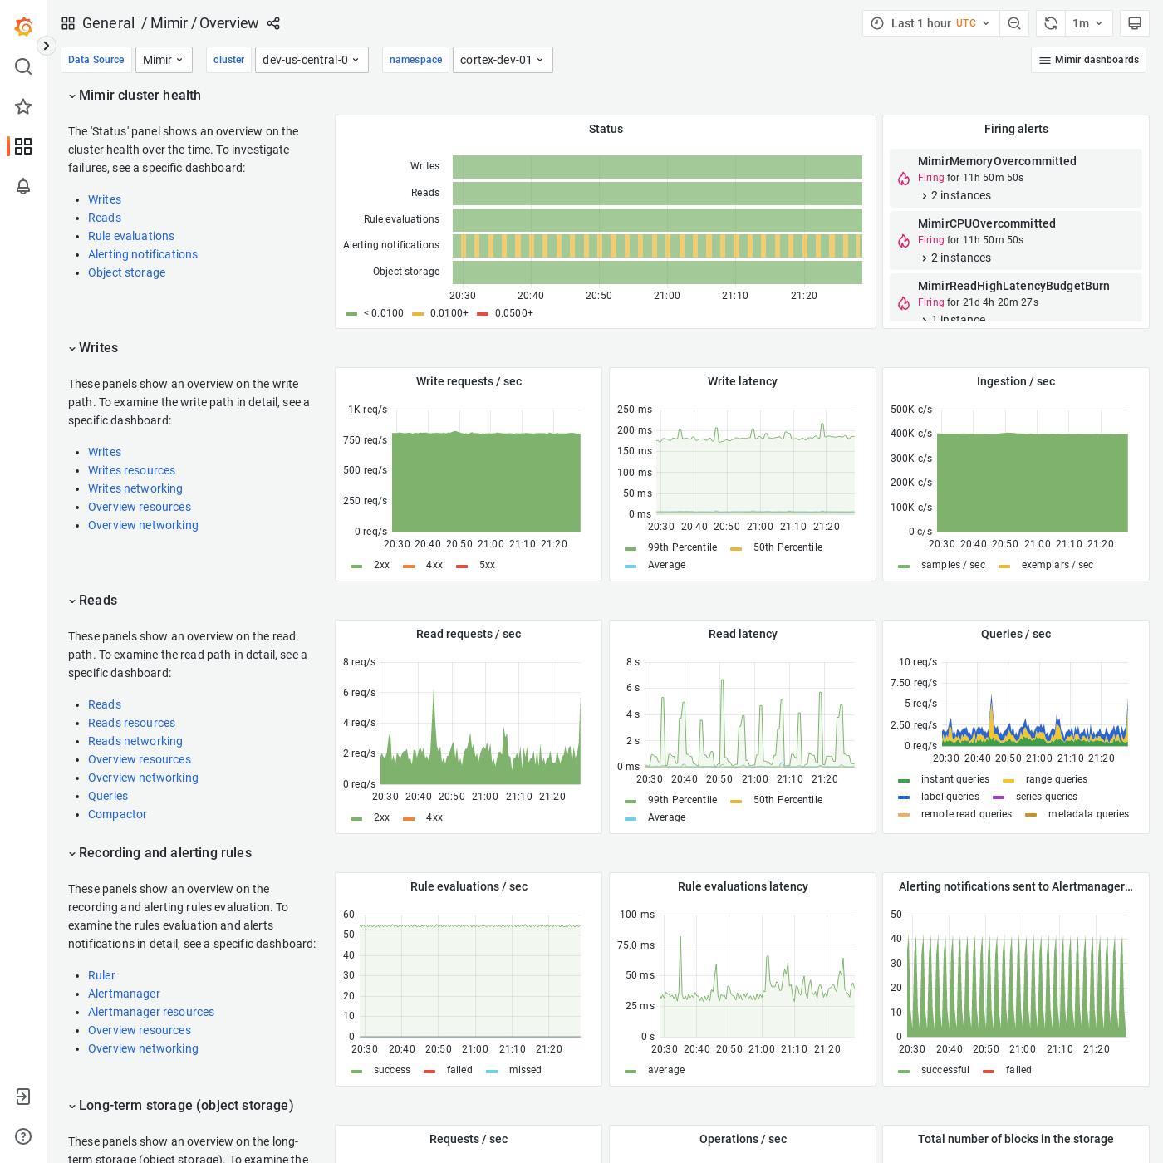Open the Alerting bell icon
Screen dimensions: 1163x1163
coord(23,186)
